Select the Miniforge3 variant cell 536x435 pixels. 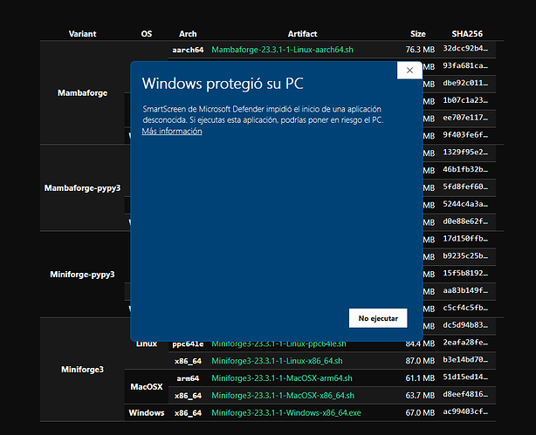coord(82,370)
